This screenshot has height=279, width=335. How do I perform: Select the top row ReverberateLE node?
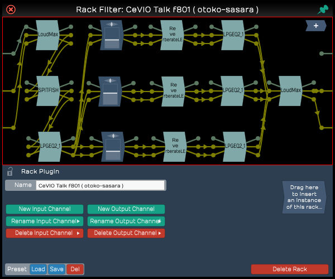[172, 35]
